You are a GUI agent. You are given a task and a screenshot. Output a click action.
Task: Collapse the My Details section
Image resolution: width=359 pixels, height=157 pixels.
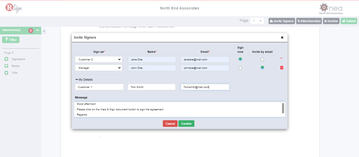click(77, 80)
